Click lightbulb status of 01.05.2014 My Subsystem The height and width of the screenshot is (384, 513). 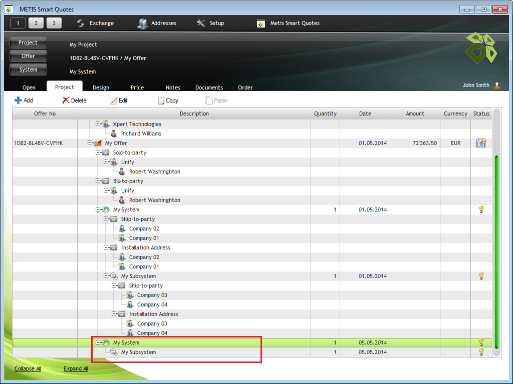coord(481,276)
